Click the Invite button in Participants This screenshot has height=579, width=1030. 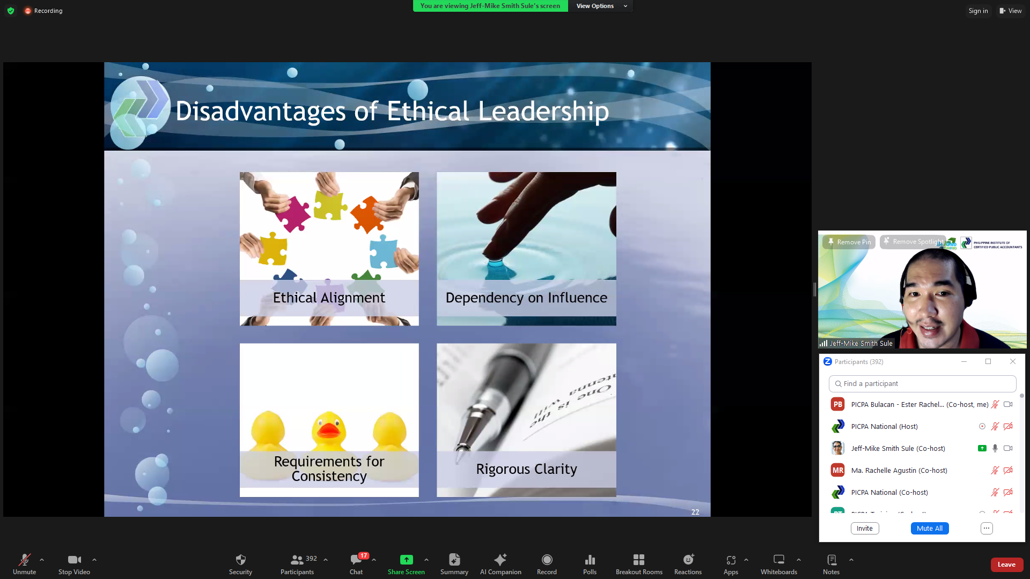[x=865, y=528]
